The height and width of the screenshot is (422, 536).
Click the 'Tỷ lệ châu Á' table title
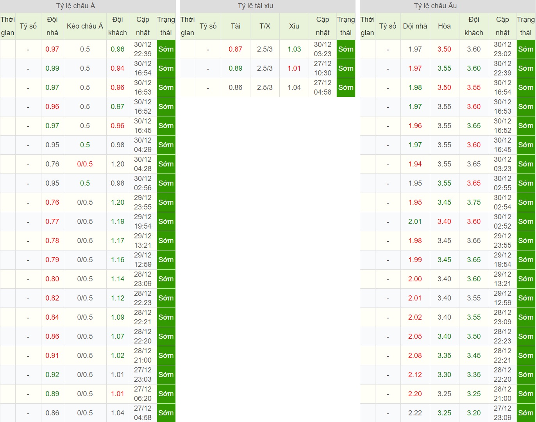click(76, 6)
